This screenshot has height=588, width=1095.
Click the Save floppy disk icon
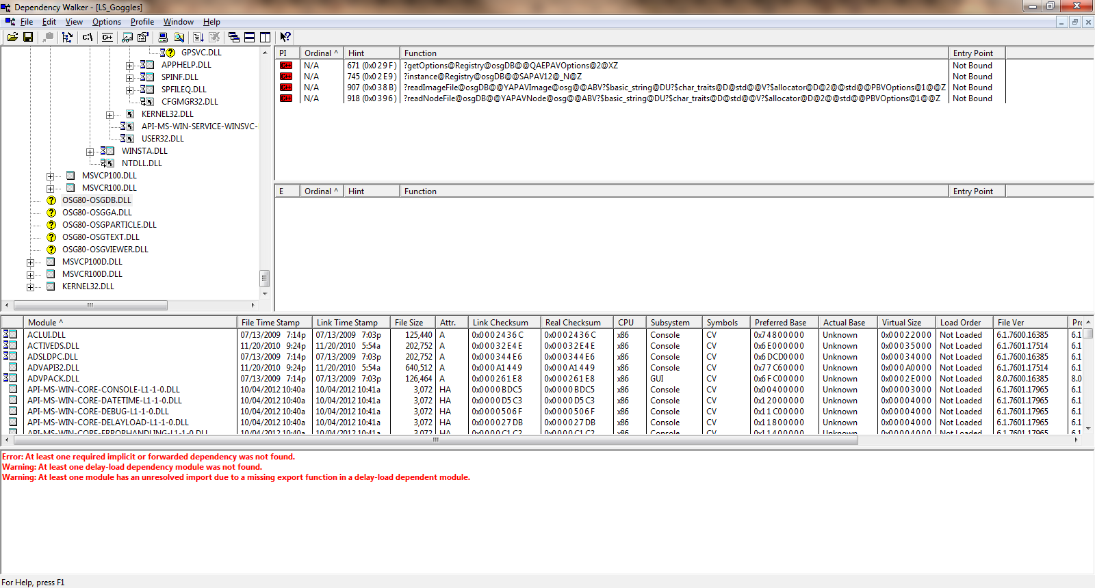[28, 37]
